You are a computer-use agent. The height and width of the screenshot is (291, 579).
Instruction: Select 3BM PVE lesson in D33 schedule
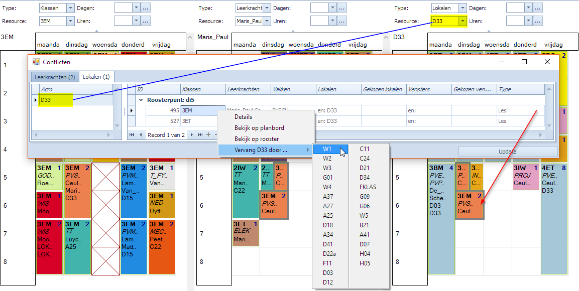tap(441, 219)
